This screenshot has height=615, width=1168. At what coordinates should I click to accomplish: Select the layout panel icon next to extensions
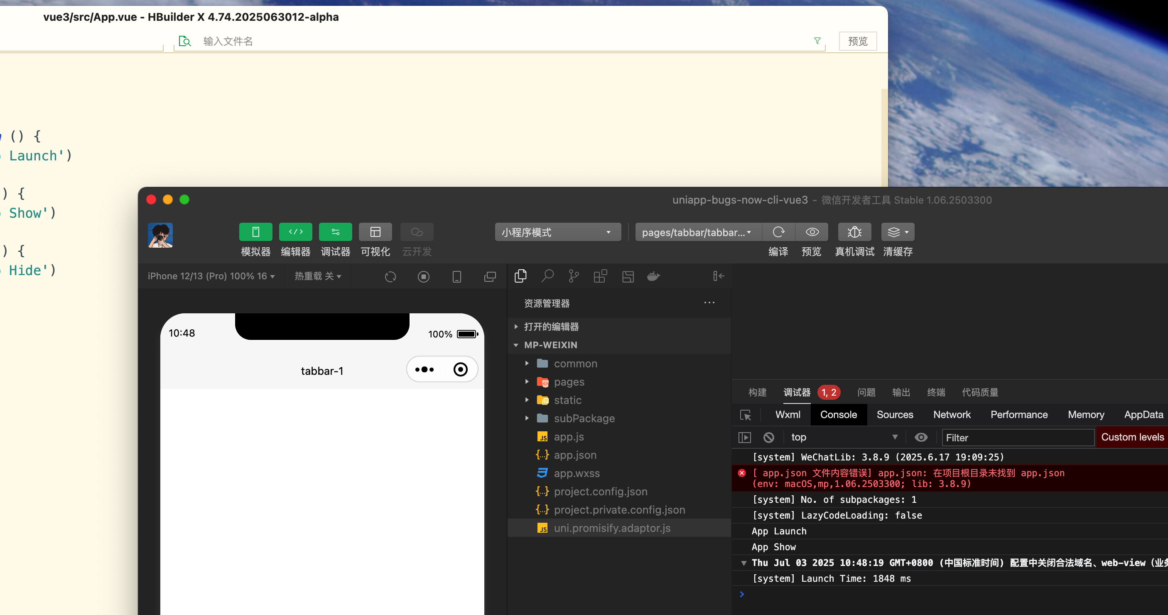click(x=628, y=276)
